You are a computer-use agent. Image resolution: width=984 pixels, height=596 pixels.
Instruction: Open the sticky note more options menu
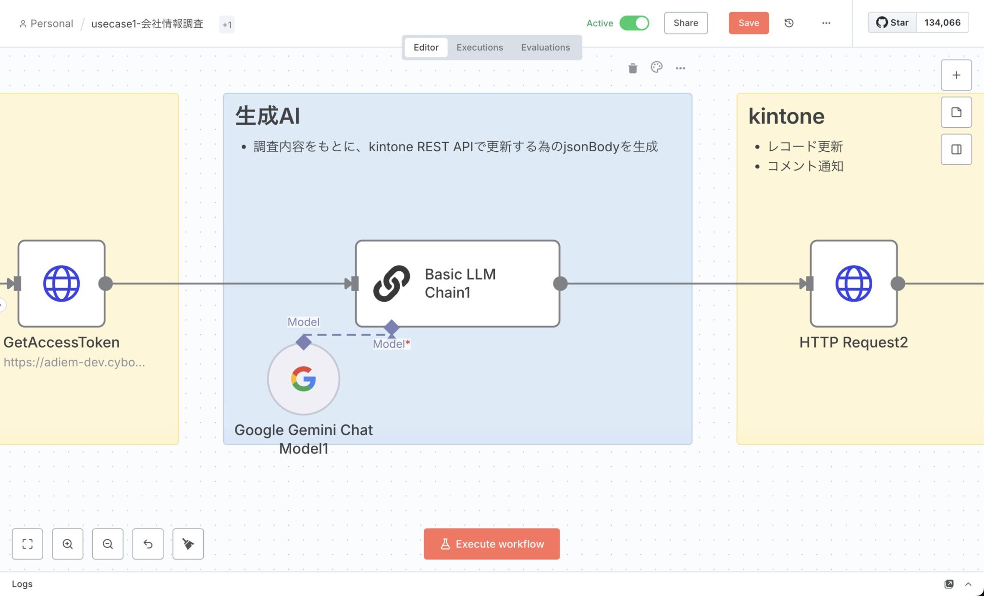tap(680, 68)
